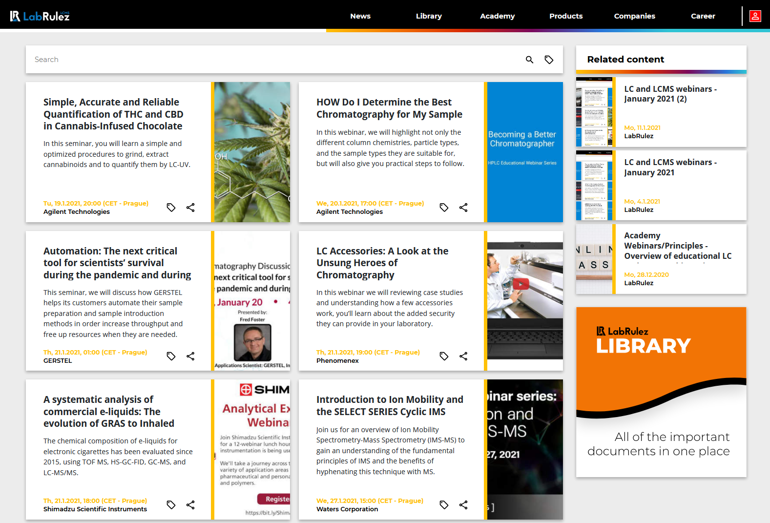
Task: Share the e-liquids analysis card
Action: pyautogui.click(x=190, y=505)
